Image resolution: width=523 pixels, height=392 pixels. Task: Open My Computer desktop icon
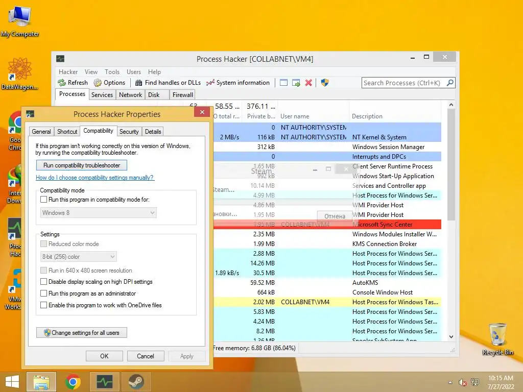point(20,21)
